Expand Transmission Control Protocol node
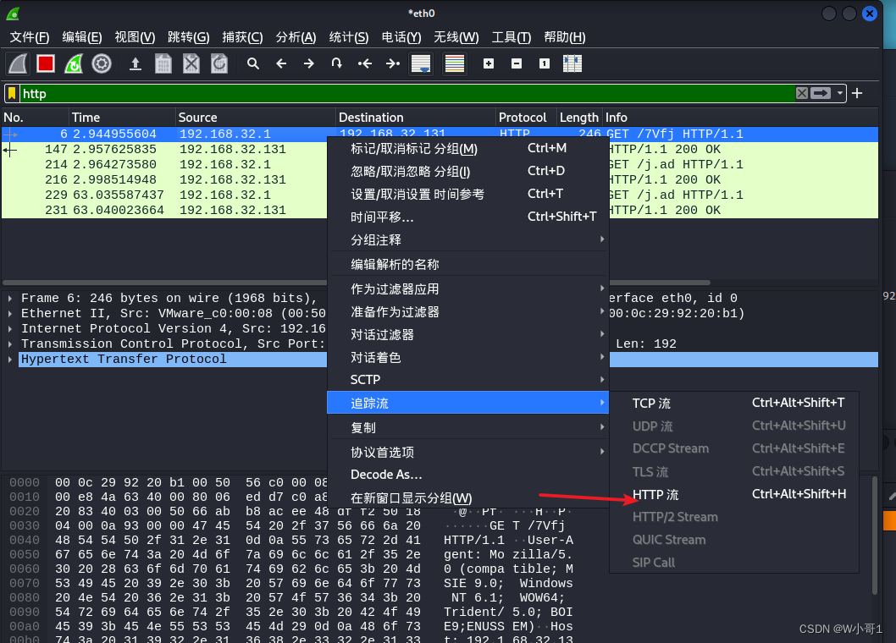 (x=10, y=343)
